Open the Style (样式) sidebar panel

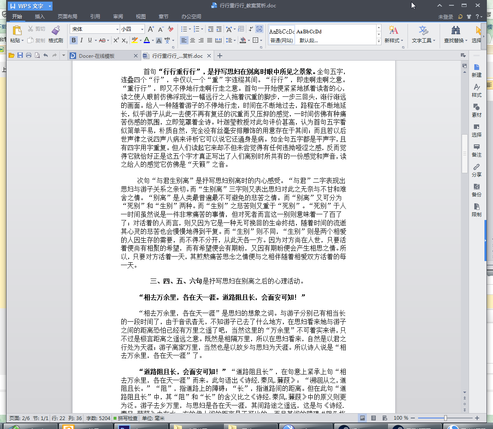(x=477, y=90)
